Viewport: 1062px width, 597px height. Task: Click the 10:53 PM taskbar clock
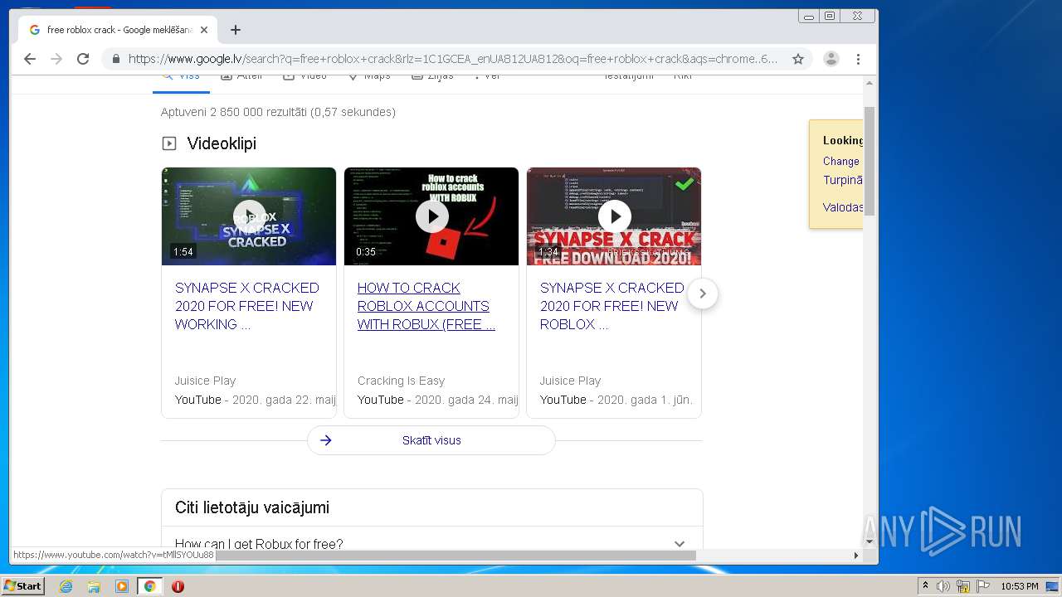[1019, 586]
